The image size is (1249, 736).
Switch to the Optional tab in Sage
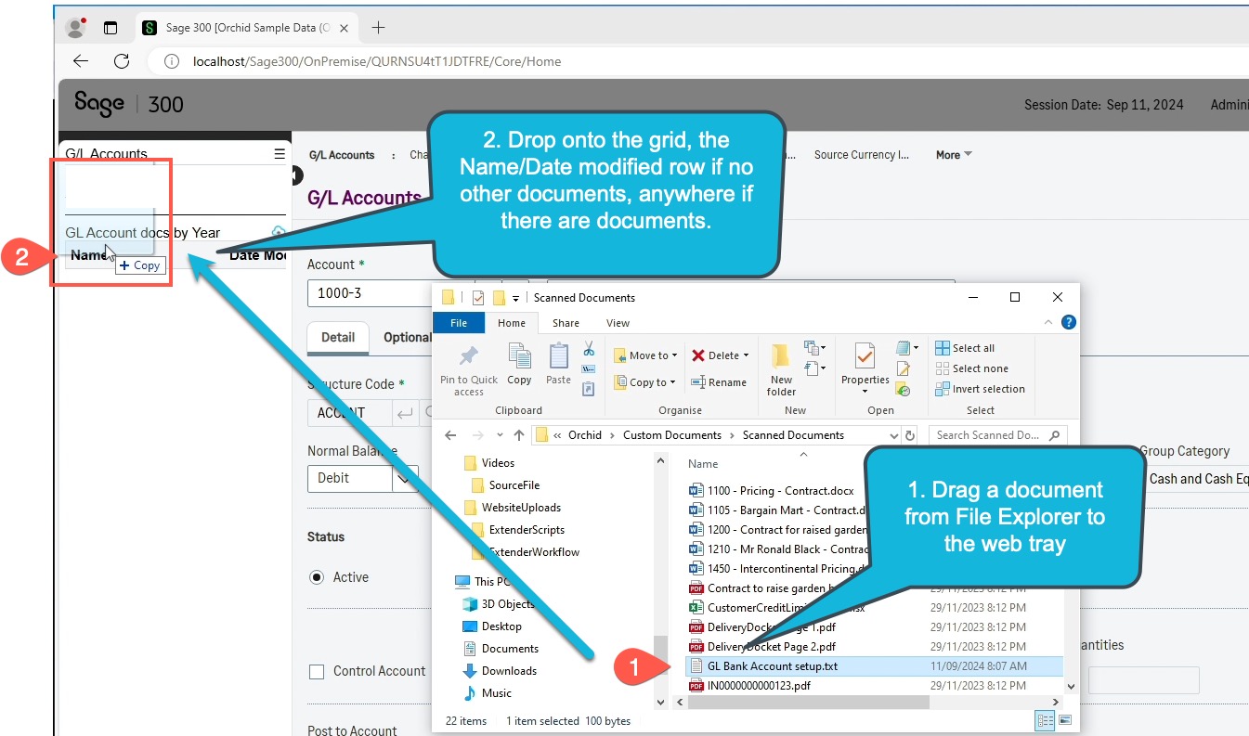pyautogui.click(x=408, y=337)
